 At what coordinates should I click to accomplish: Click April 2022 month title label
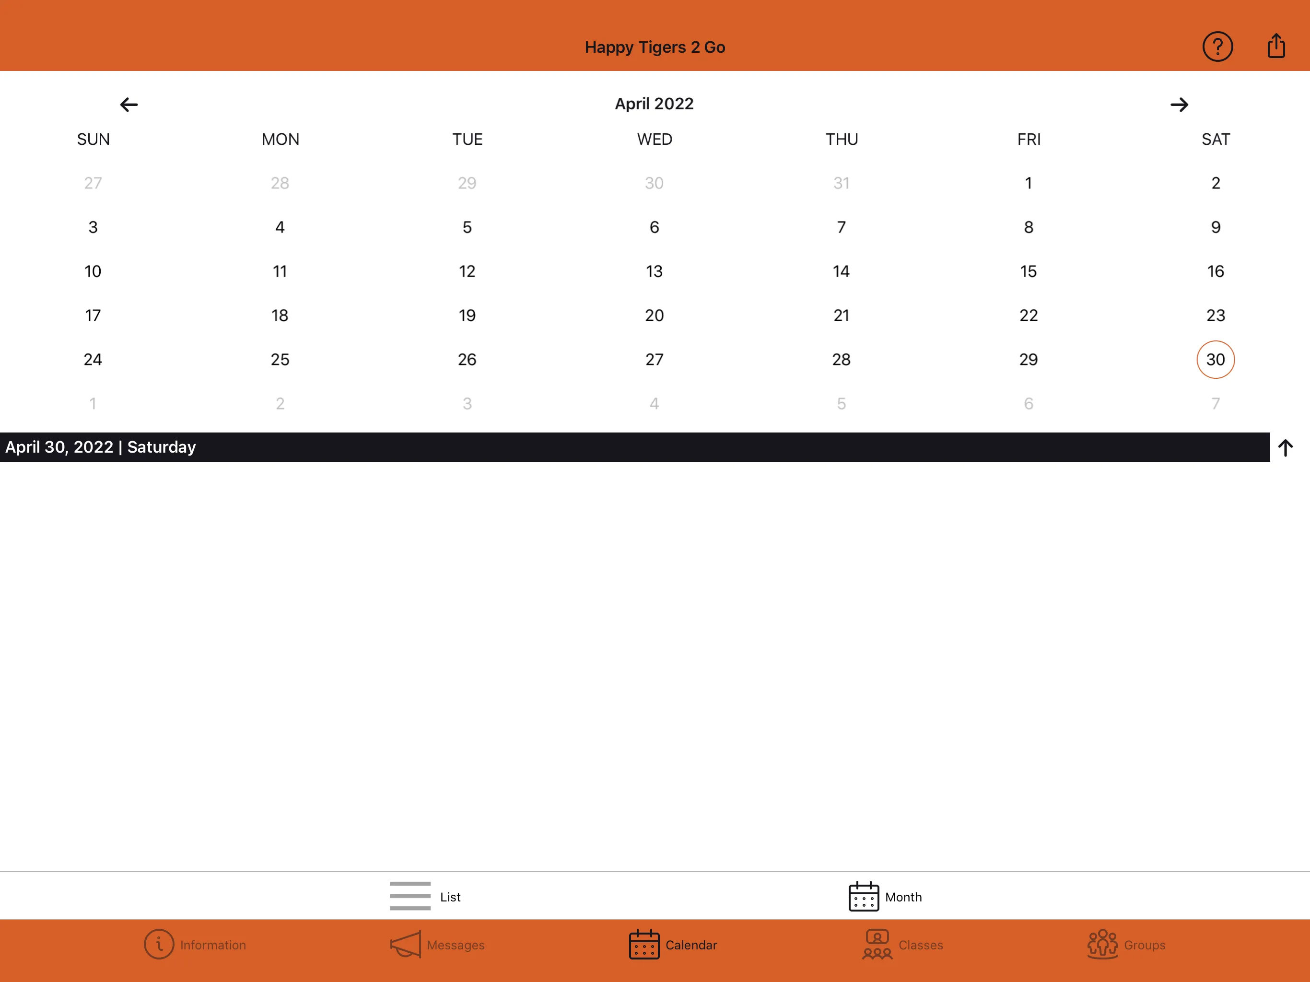(654, 103)
